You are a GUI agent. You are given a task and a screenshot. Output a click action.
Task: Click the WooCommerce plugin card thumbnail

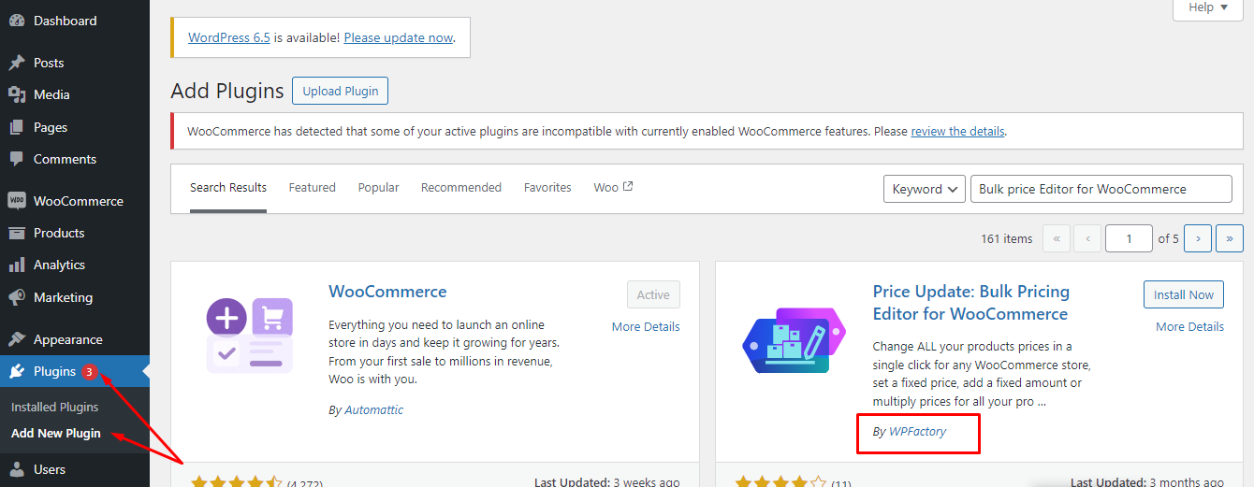(x=250, y=337)
